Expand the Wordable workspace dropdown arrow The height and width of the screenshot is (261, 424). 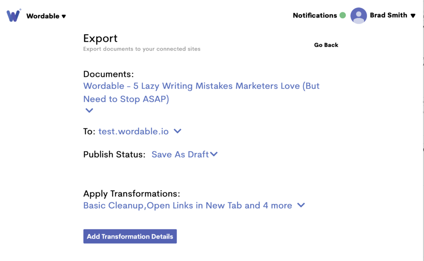click(63, 17)
